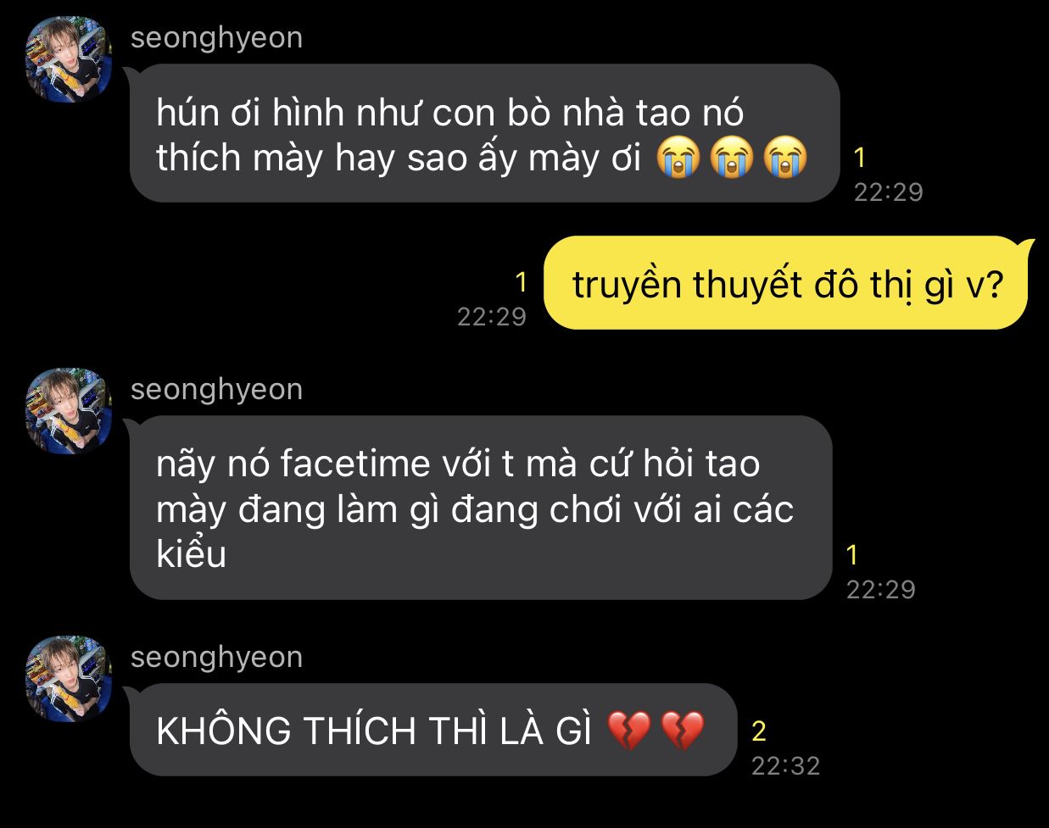Open the avatar next to KHÔNG THÍCH message

pos(69,679)
